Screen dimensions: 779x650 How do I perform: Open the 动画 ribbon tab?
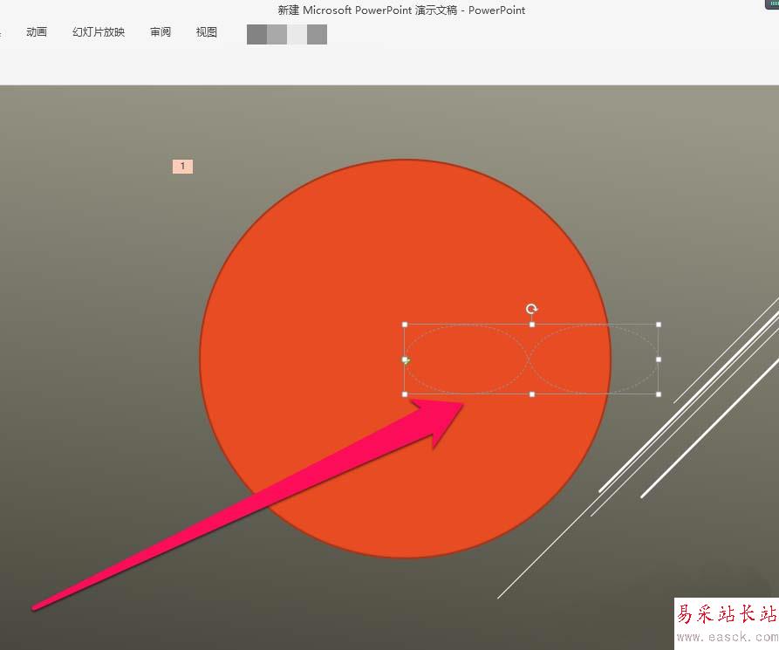37,32
